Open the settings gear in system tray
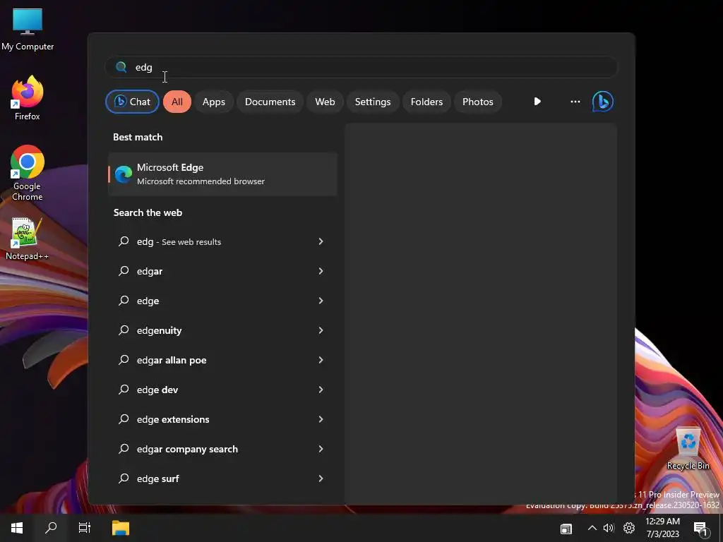Image resolution: width=723 pixels, height=542 pixels. click(629, 528)
